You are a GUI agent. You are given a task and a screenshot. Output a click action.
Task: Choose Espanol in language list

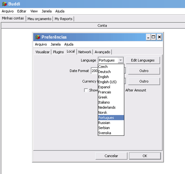coord(111,87)
